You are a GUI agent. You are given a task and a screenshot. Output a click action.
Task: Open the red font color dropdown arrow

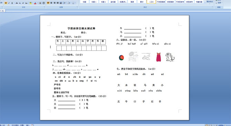tap(37, 3)
